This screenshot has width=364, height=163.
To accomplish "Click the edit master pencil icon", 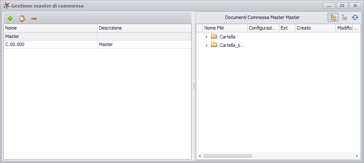I will [x=22, y=19].
